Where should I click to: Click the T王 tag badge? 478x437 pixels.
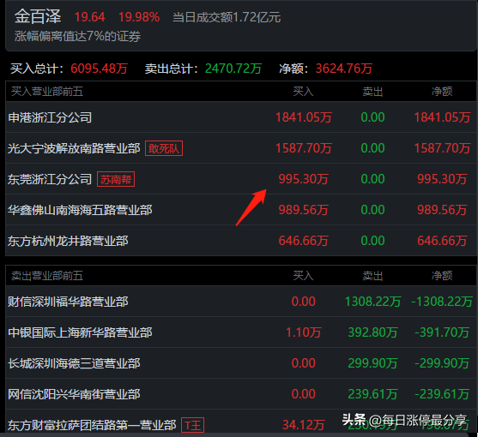[x=193, y=425]
